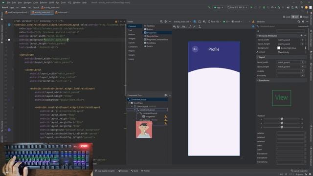Select ImageView in the Palette list
Viewport: 313px width, 176px height.
tap(157, 33)
